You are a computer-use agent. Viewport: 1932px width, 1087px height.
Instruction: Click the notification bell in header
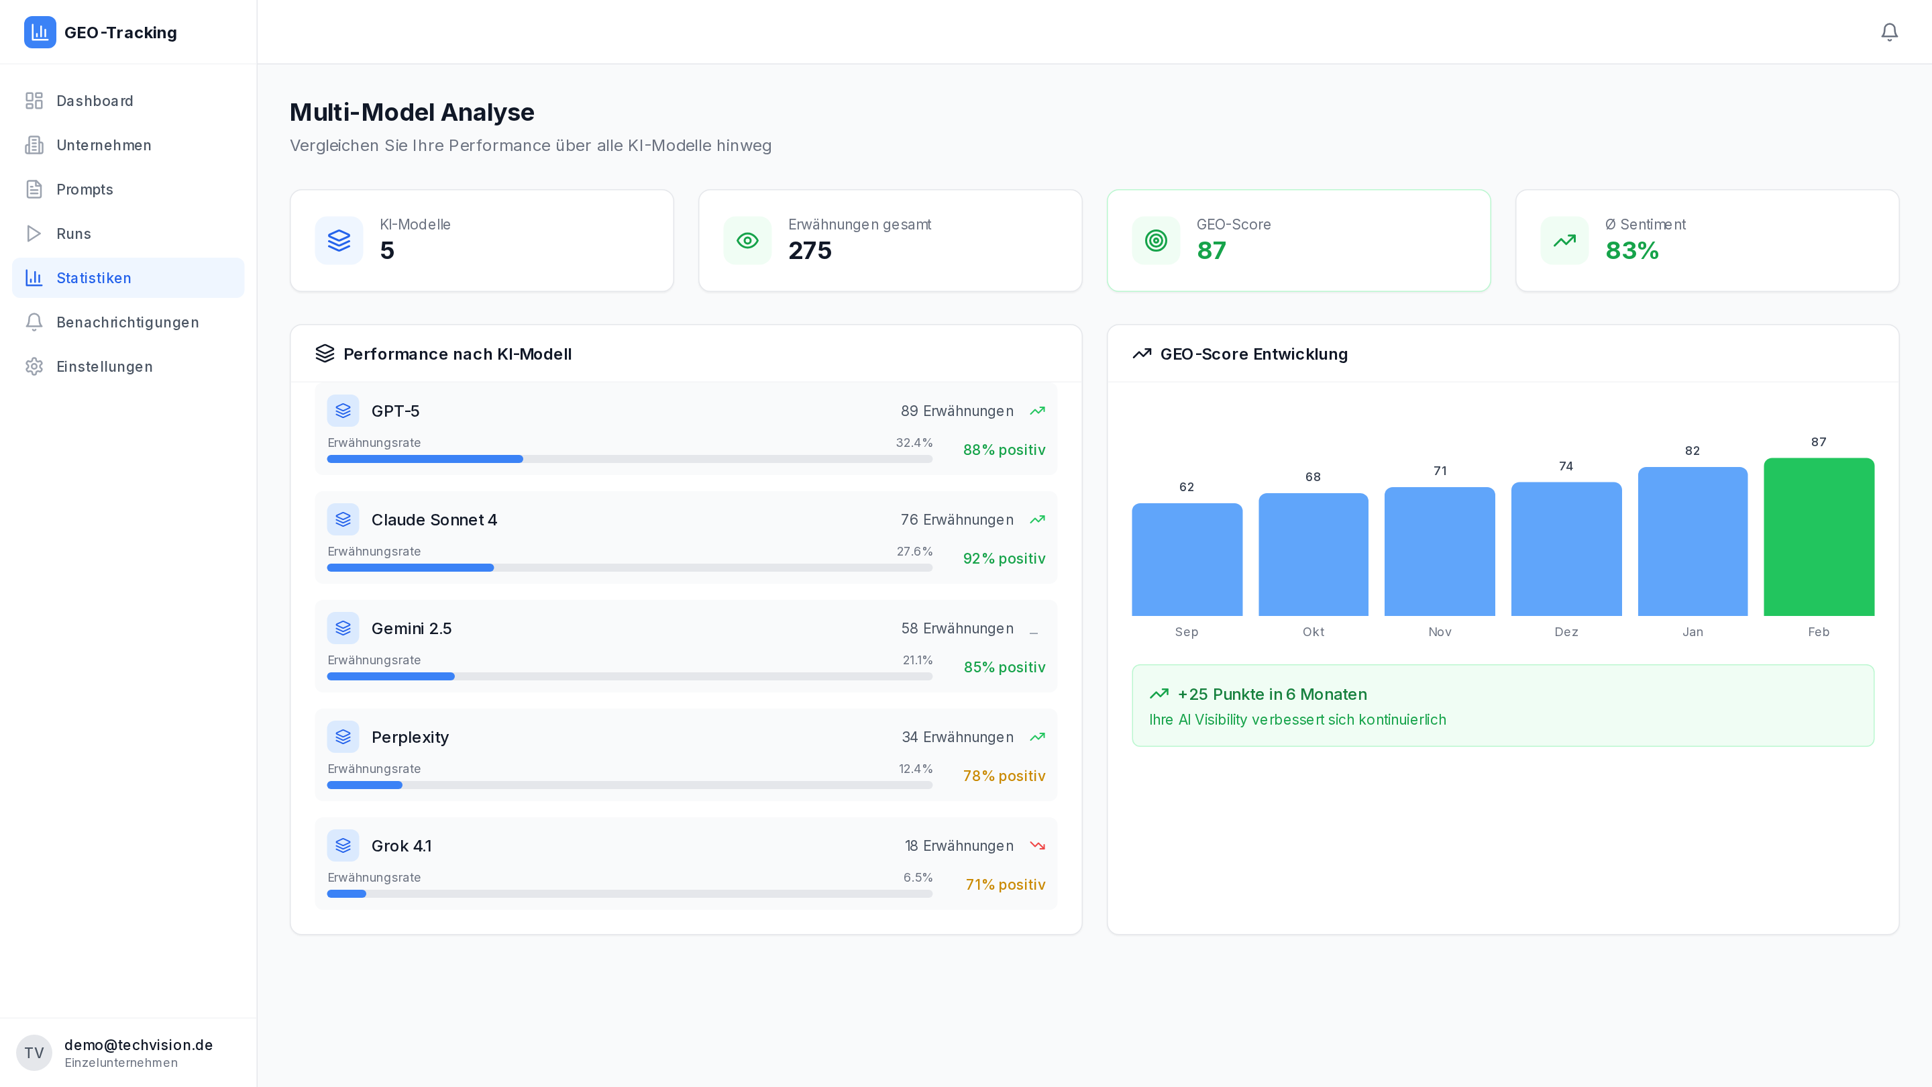click(x=1889, y=32)
